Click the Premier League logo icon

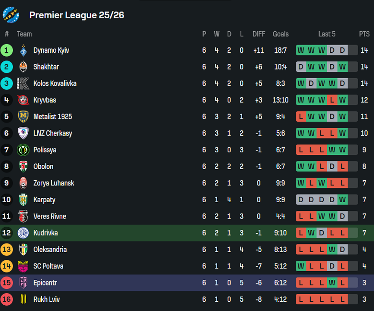pos(11,15)
